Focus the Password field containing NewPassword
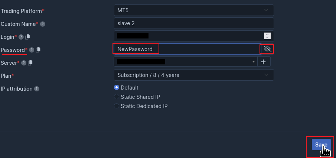Image resolution: width=336 pixels, height=158 pixels. click(x=186, y=49)
